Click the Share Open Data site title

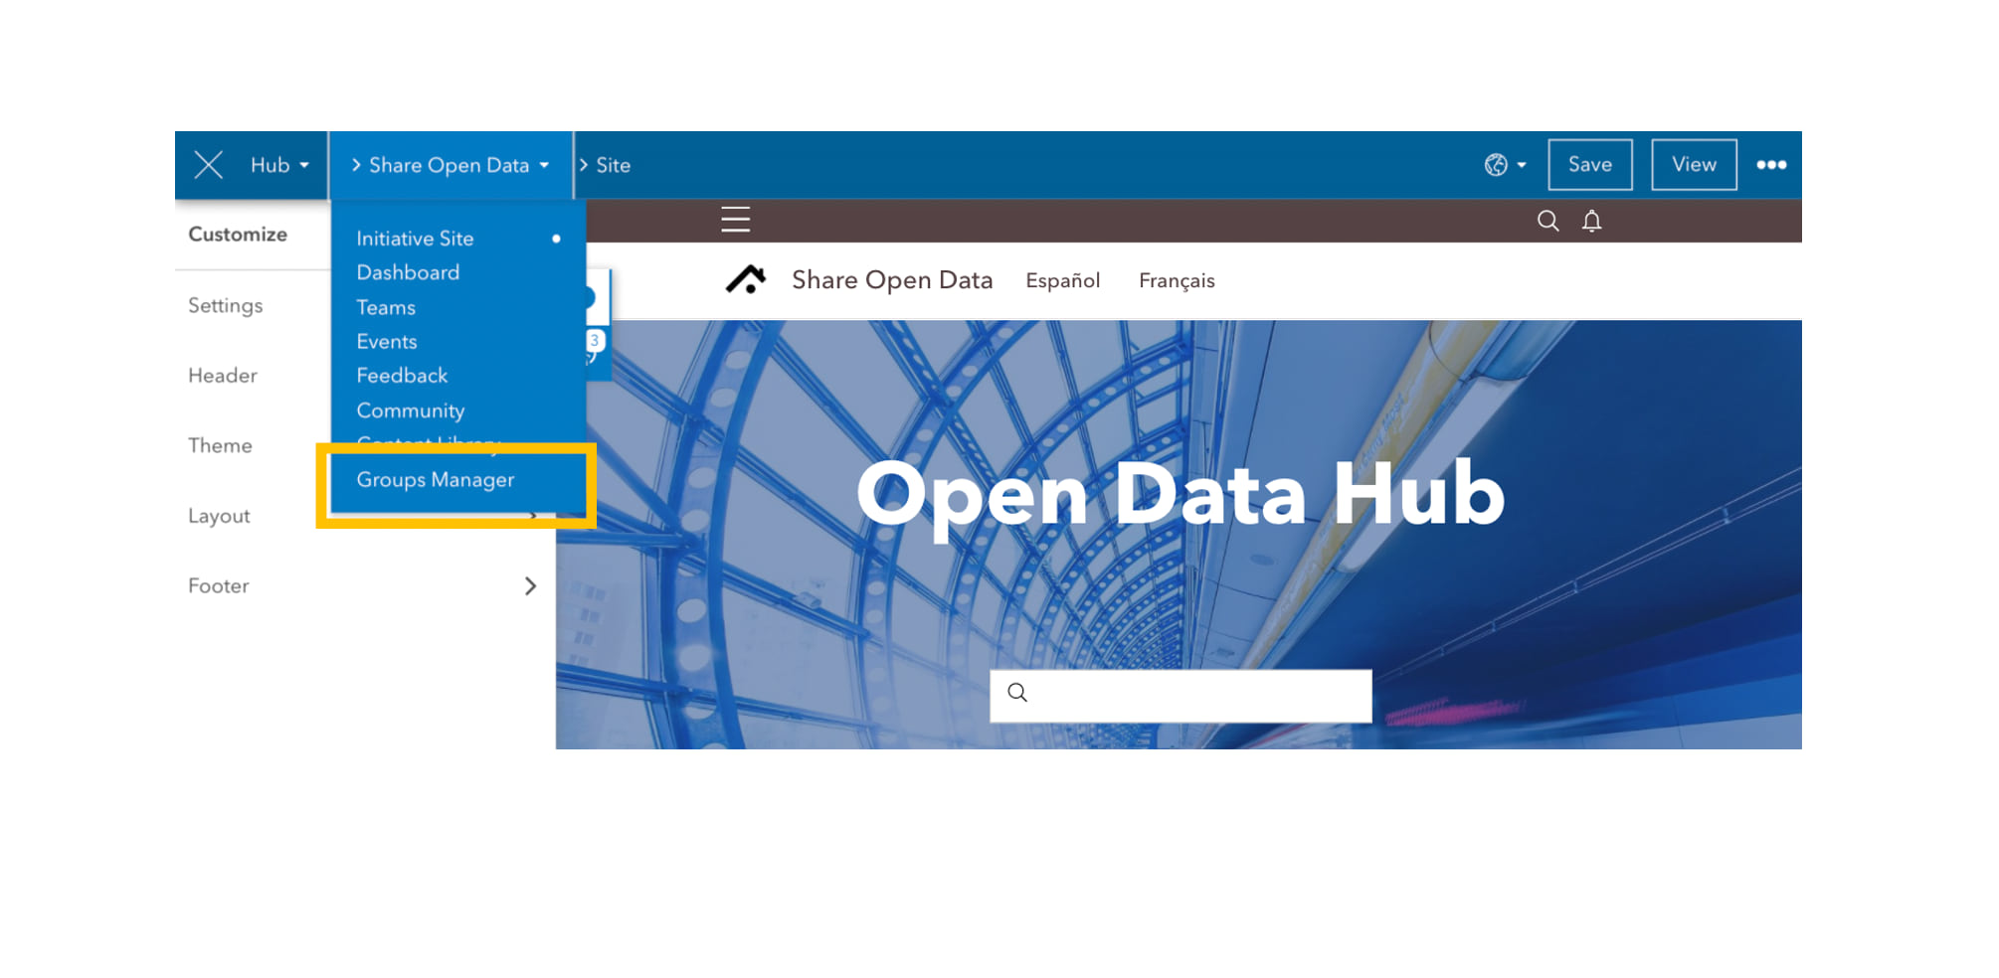tap(892, 280)
